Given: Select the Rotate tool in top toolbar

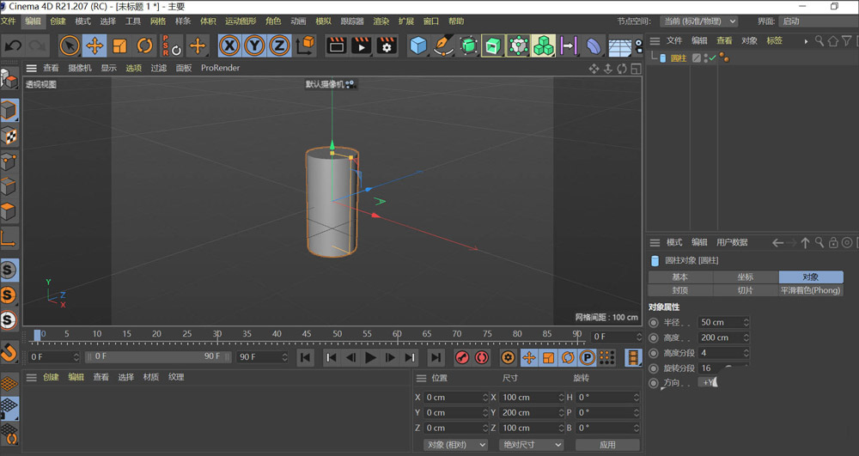Looking at the screenshot, I should pos(145,46).
